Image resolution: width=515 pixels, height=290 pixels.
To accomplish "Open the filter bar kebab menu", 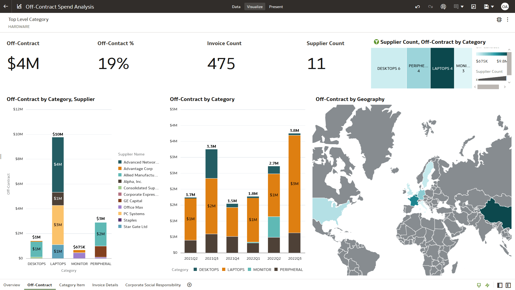I will point(508,19).
